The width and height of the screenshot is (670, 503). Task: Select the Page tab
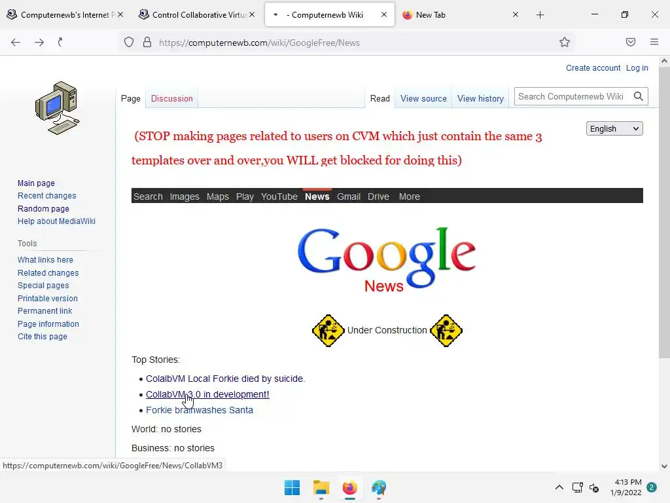click(x=131, y=98)
